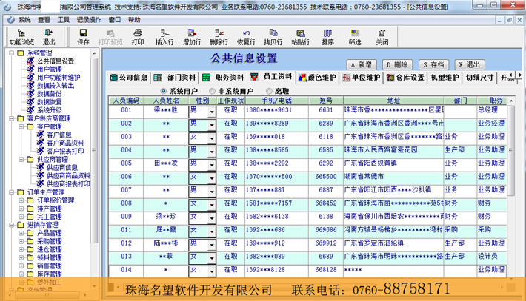Click the 拷贝行 copy icon
526x301 pixels.
pyautogui.click(x=273, y=37)
